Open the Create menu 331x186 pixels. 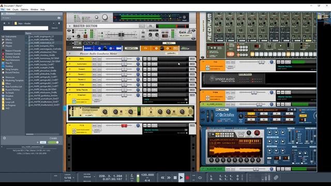(16, 9)
